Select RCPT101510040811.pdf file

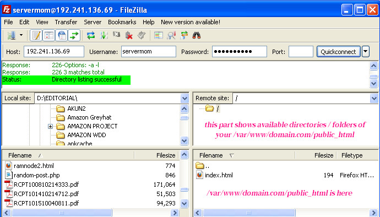(x=46, y=203)
